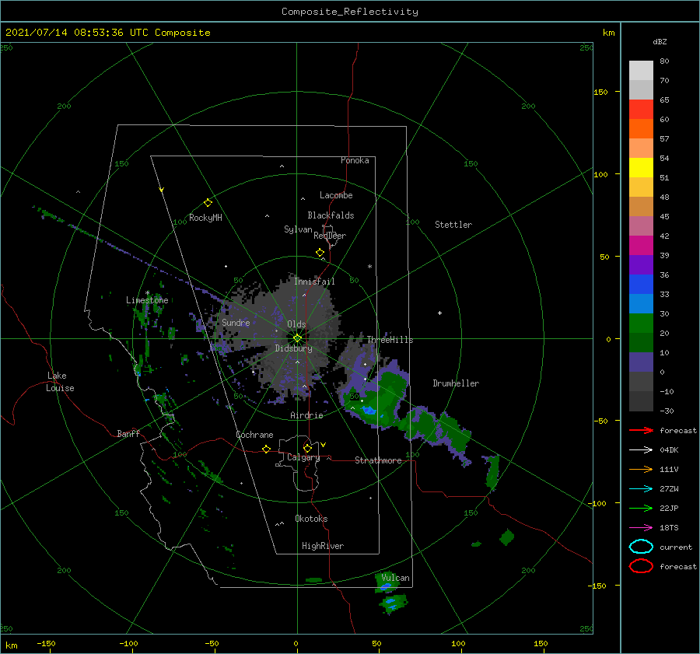Click the blue storm core southeast of Airdrie
This screenshot has height=654, width=700.
[x=369, y=411]
